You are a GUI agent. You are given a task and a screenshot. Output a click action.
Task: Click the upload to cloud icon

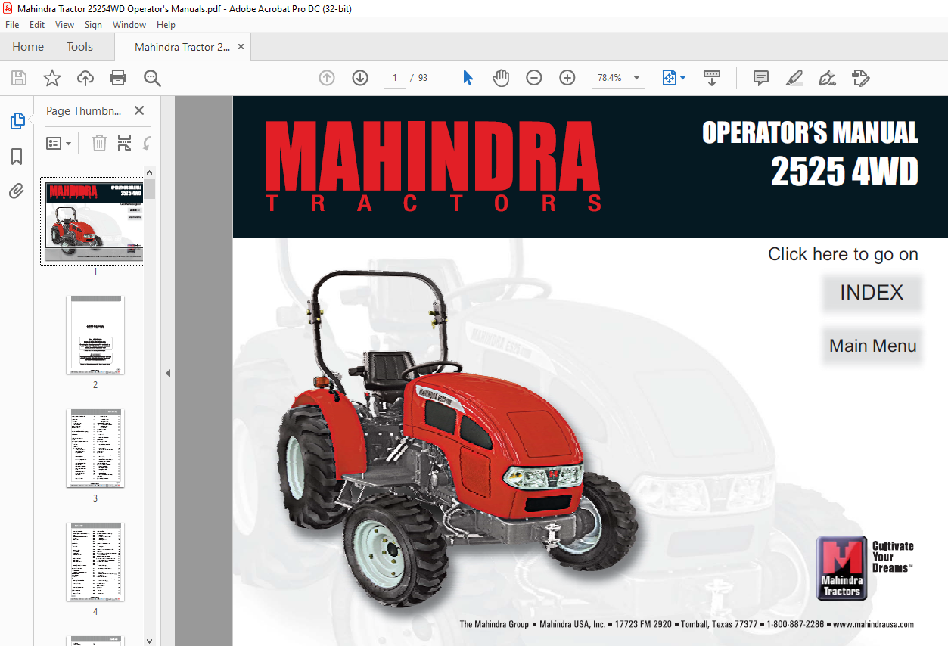point(85,78)
